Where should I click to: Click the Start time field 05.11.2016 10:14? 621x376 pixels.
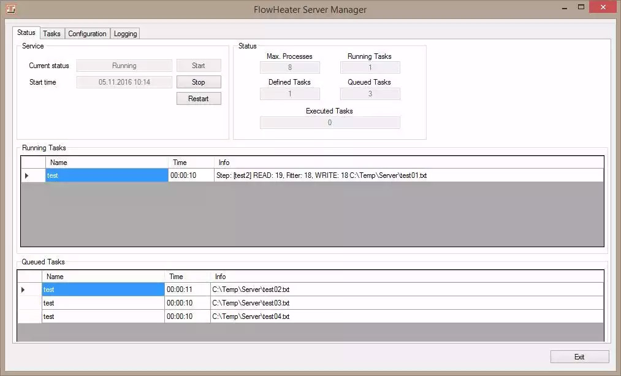(x=124, y=82)
